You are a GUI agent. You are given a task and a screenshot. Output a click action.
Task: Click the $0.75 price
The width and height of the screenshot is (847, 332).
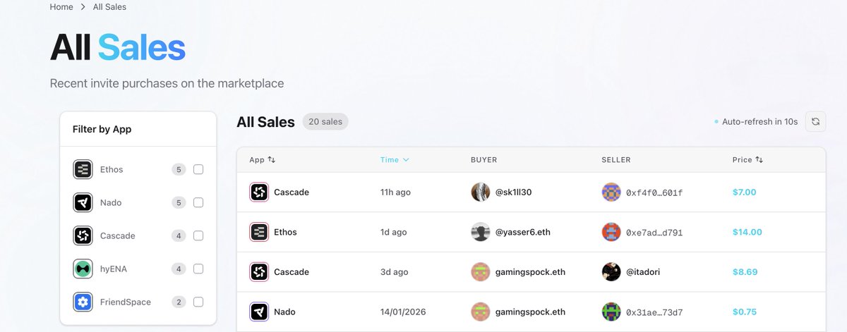(x=745, y=312)
